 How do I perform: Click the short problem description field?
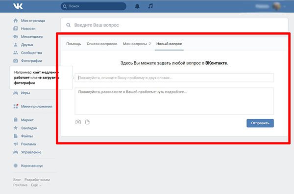174,78
